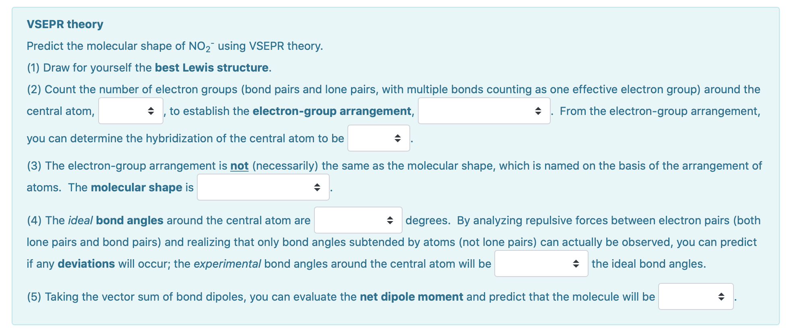Open the electron group count dropdown
Image resolution: width=789 pixels, height=332 pixels.
click(x=131, y=111)
